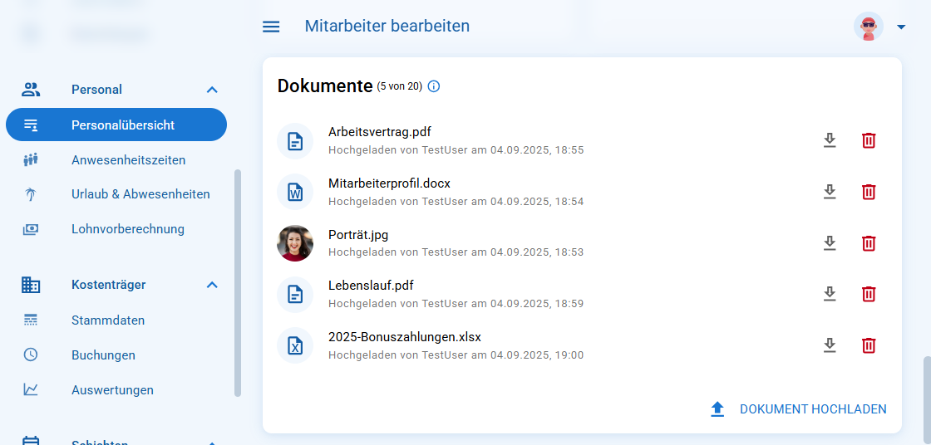931x445 pixels.
Task: Click info icon next to Dokumente count
Action: (433, 86)
